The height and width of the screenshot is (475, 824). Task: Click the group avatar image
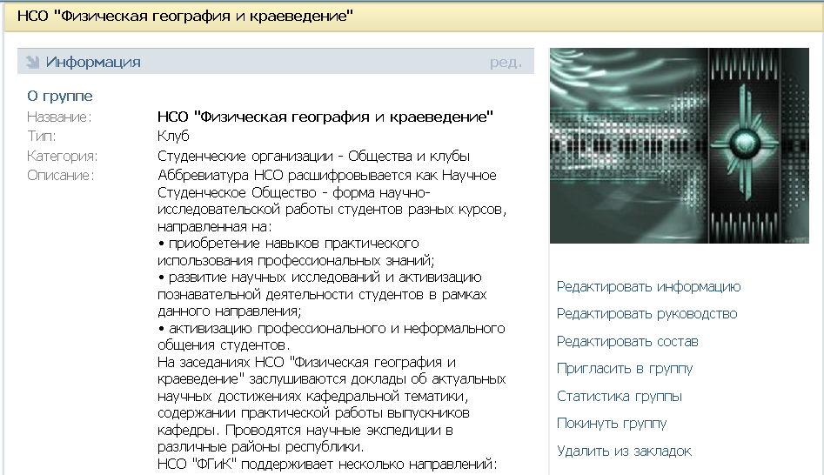pyautogui.click(x=679, y=145)
